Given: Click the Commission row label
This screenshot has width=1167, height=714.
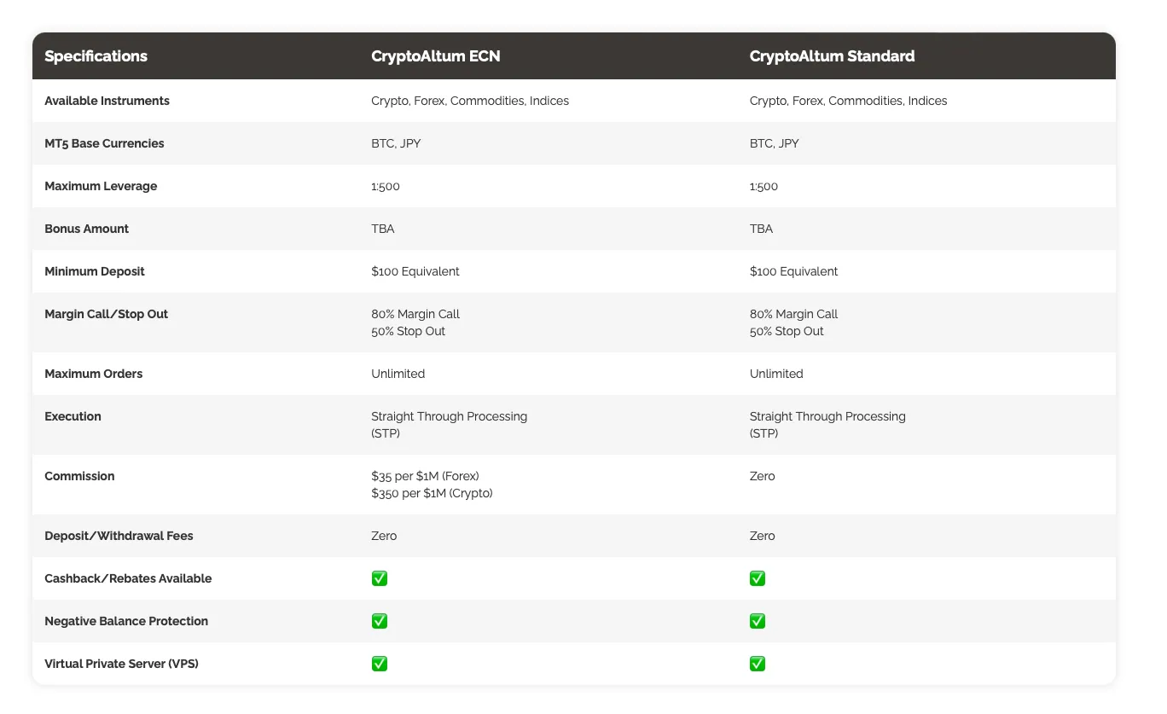Looking at the screenshot, I should (79, 476).
